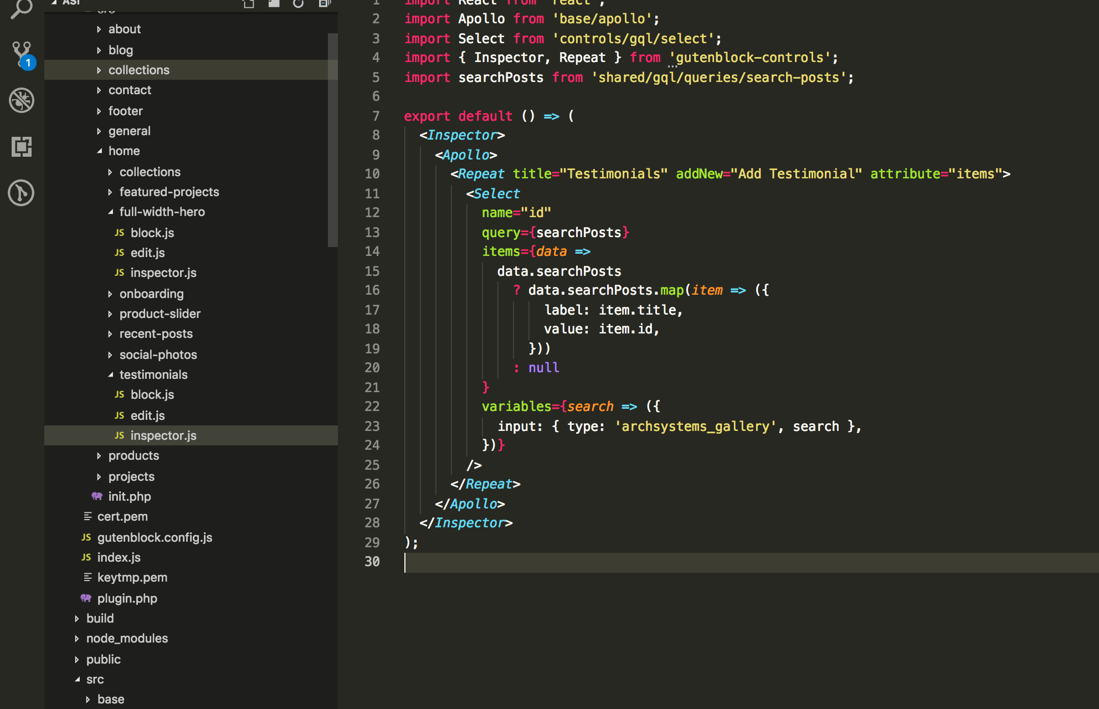Collapse the home folder
The image size is (1099, 709).
[x=124, y=151]
